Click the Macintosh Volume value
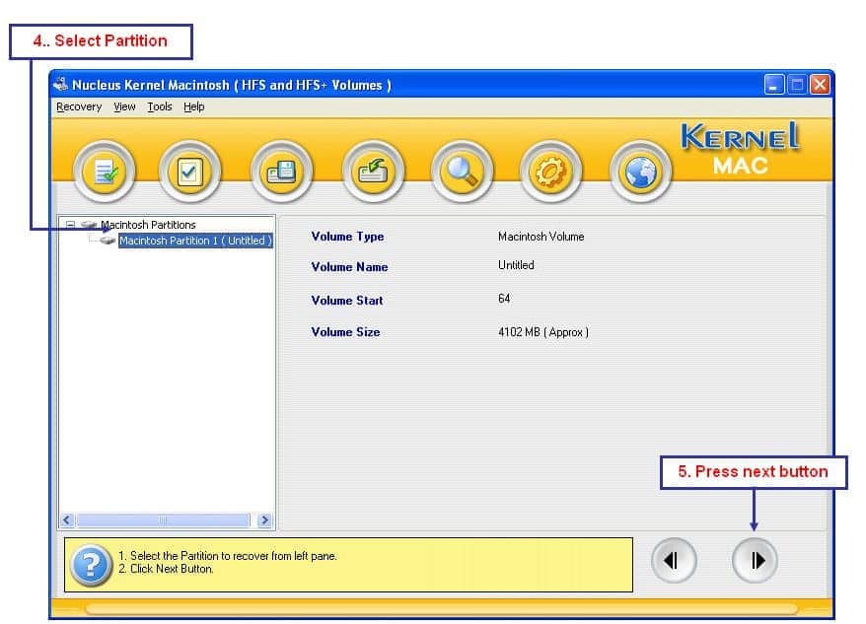 pyautogui.click(x=541, y=237)
